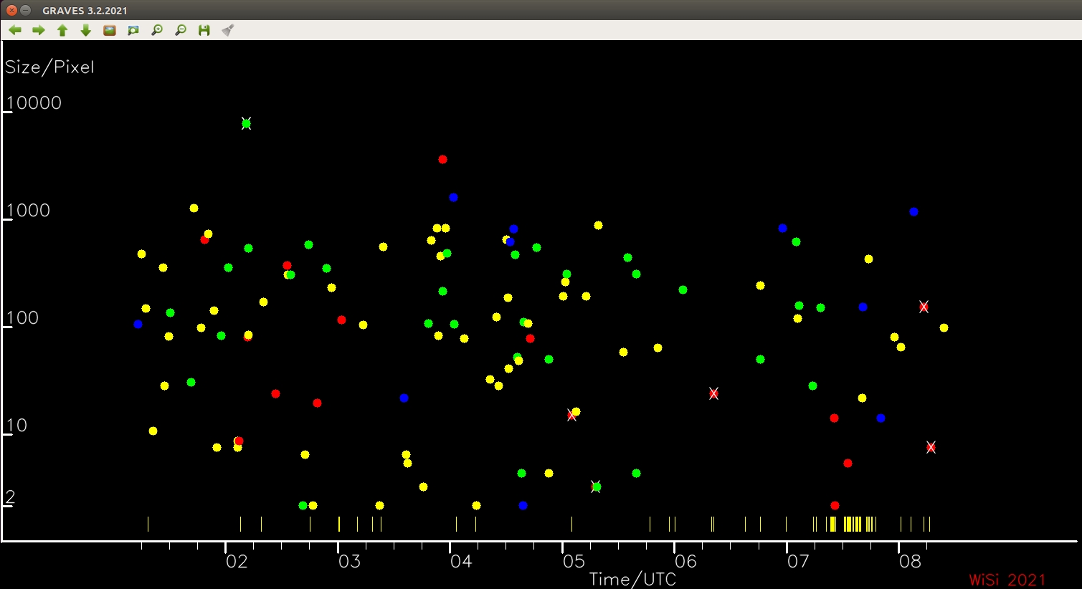Minimize the GRAVES 3.2.2021 window
The width and height of the screenshot is (1082, 589).
[25, 10]
